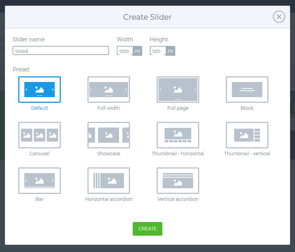Viewport: 295px width, 252px height.
Task: Pick the Full page preset icon
Action: tap(178, 90)
